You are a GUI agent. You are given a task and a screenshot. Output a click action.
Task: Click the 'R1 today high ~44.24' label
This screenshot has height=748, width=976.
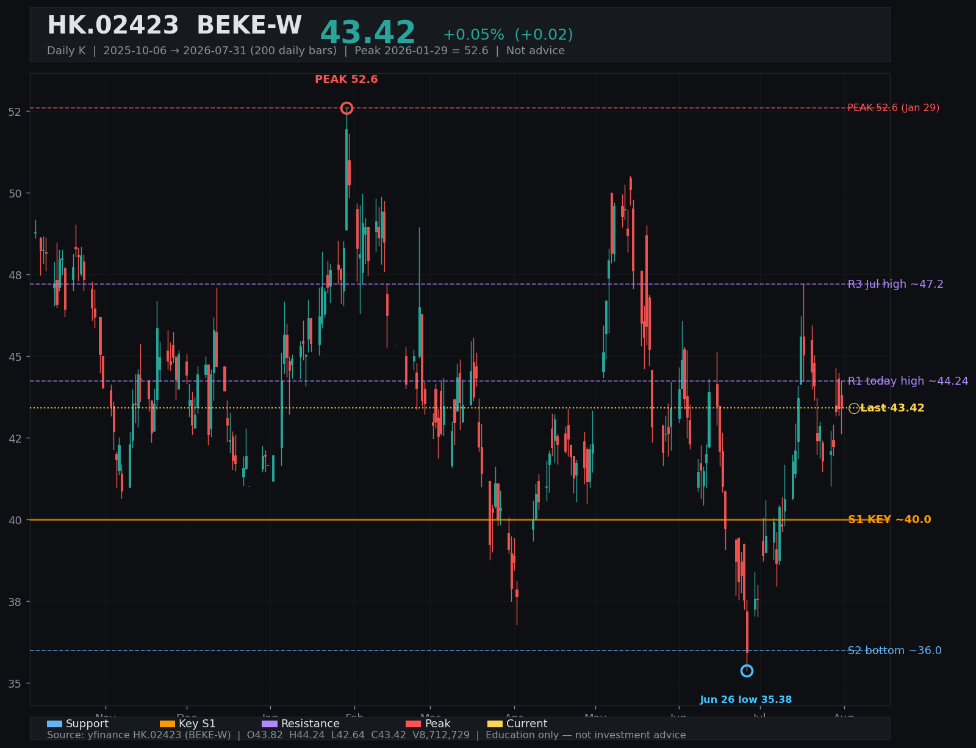pyautogui.click(x=908, y=381)
